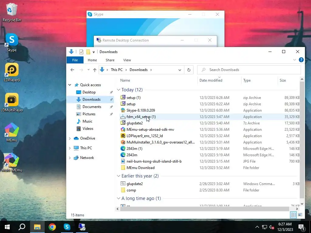Screen dimensions: 311x233
Task: Select the glupdate2 Windows Command file
Action: (135, 184)
